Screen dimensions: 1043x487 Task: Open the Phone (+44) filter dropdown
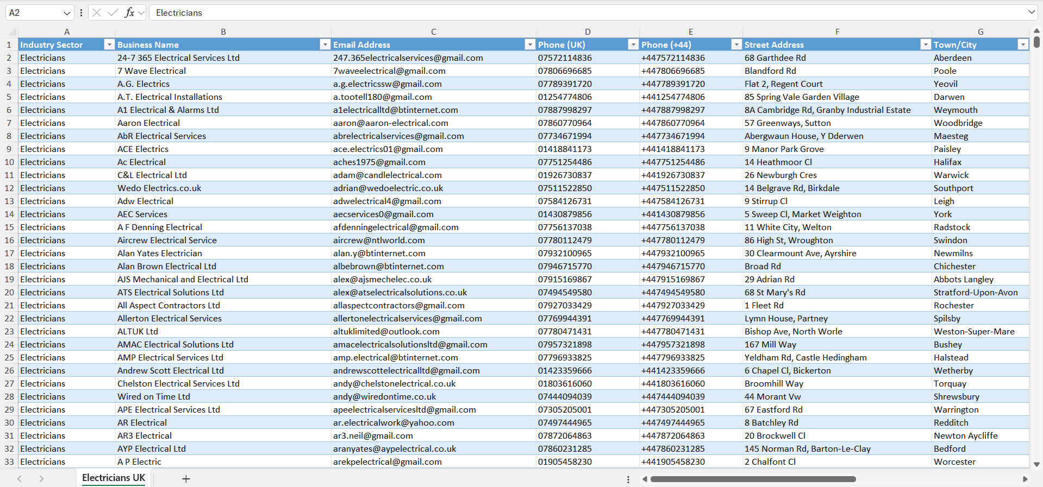pos(736,45)
